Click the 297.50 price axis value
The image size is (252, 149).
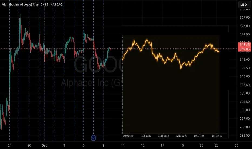tap(245, 119)
